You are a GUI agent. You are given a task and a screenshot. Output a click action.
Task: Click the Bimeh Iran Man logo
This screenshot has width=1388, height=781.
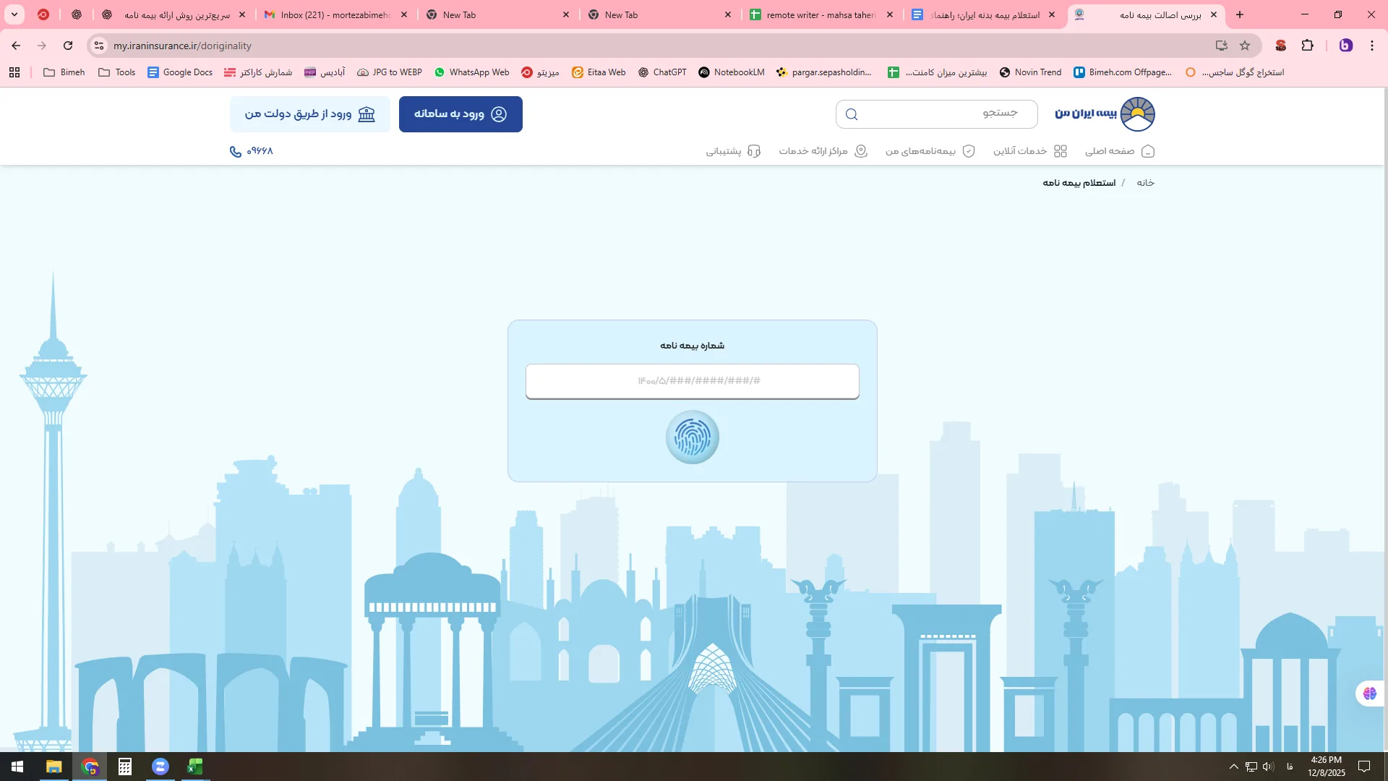click(x=1105, y=114)
